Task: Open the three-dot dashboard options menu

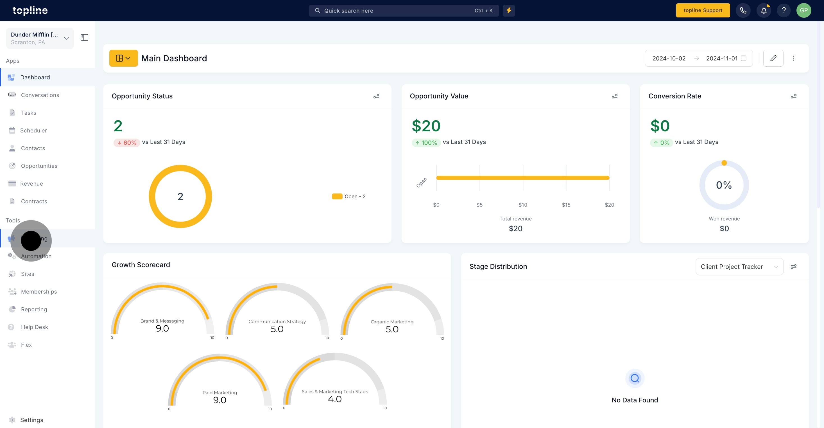Action: pyautogui.click(x=793, y=58)
